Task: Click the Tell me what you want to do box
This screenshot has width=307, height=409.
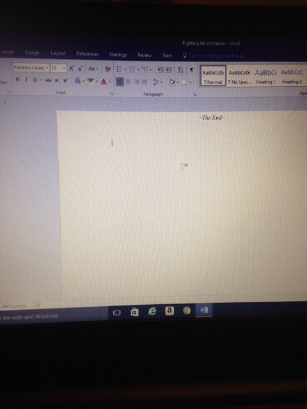Action: pos(214,56)
